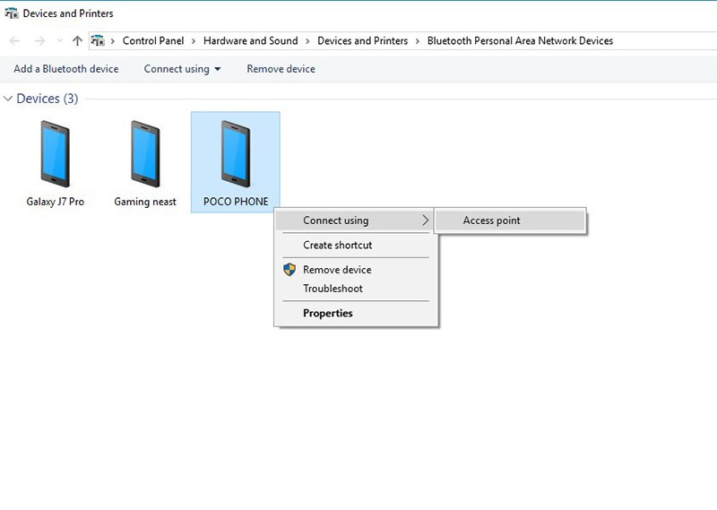717x510 pixels.
Task: Collapse the Devices (3) group
Action: [x=8, y=99]
